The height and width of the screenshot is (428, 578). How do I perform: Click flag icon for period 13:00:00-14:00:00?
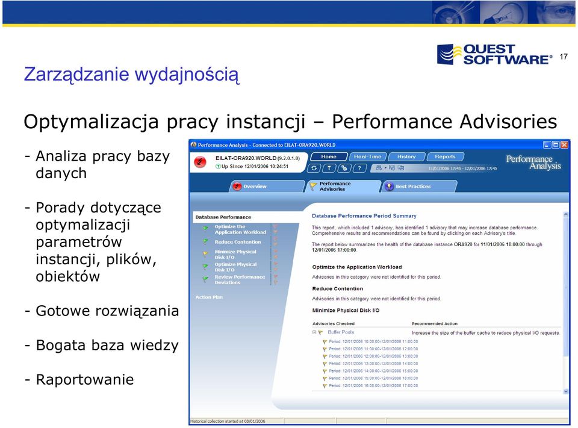(x=325, y=364)
